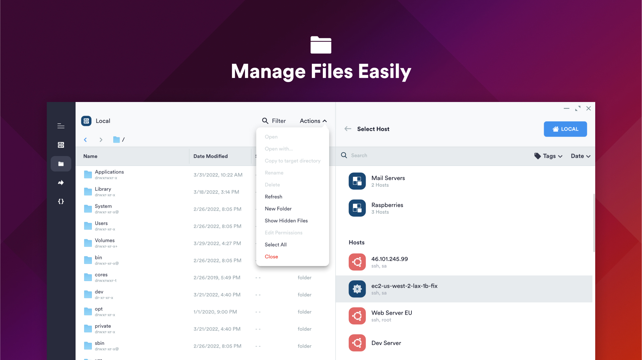Open the Date sort dropdown
The image size is (642, 360).
point(580,156)
